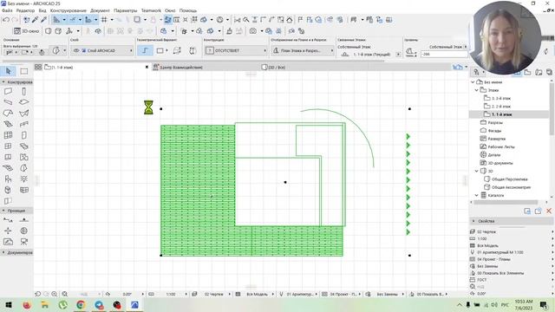
Task: Choose the Stair tool
Action: (x=8, y=124)
